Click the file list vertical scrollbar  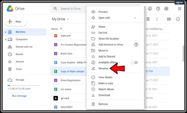tap(183, 54)
